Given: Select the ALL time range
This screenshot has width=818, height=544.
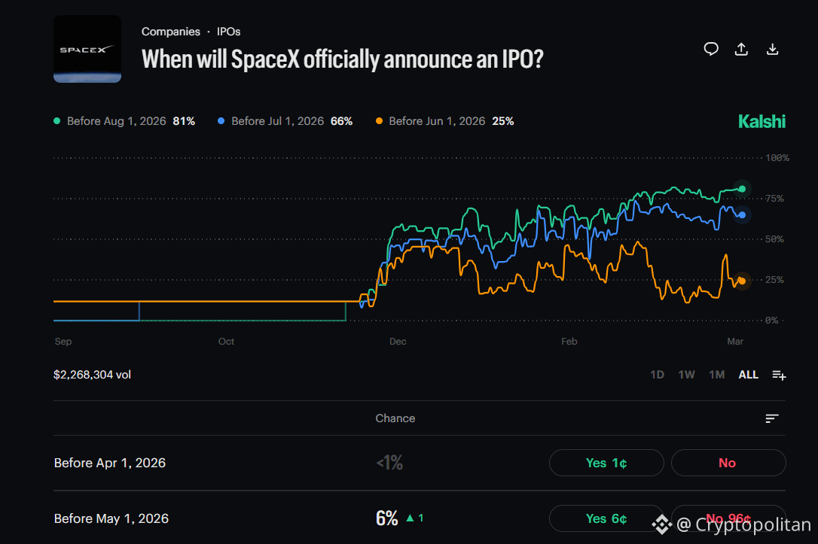Looking at the screenshot, I should pos(748,374).
